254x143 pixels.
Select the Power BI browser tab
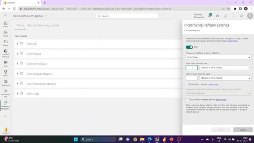pyautogui.click(x=21, y=3)
